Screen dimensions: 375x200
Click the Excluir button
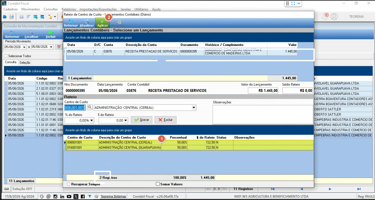coord(165,120)
